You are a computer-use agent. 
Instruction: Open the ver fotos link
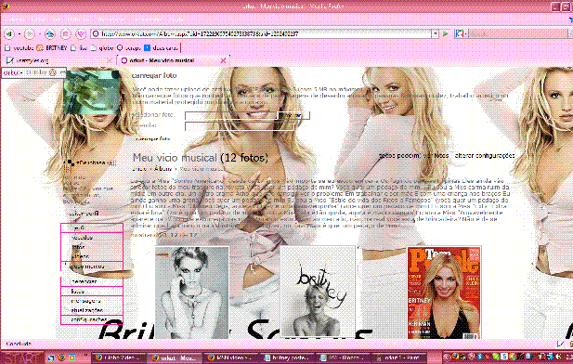436,155
